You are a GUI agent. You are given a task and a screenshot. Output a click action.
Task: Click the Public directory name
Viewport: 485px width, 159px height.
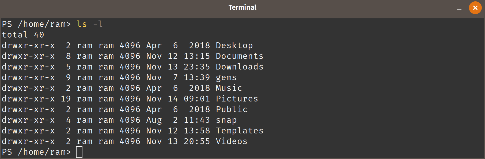[x=232, y=109]
